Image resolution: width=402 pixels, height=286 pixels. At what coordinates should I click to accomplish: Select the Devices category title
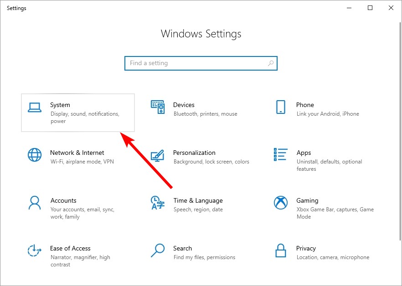[184, 105]
